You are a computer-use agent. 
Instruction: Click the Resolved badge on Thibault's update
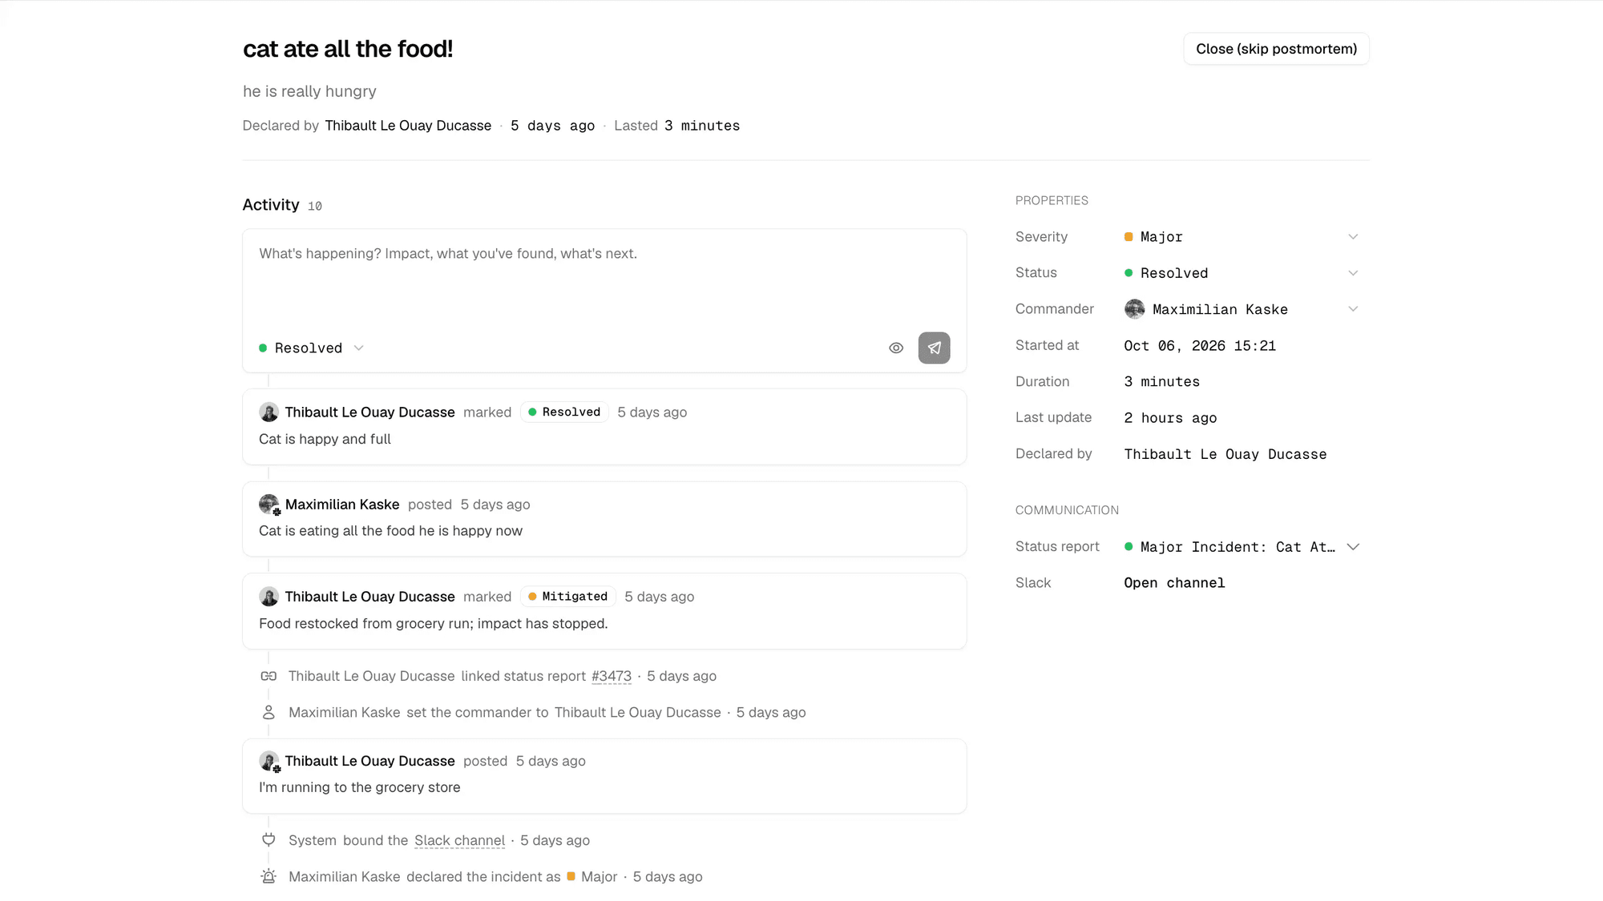coord(564,412)
